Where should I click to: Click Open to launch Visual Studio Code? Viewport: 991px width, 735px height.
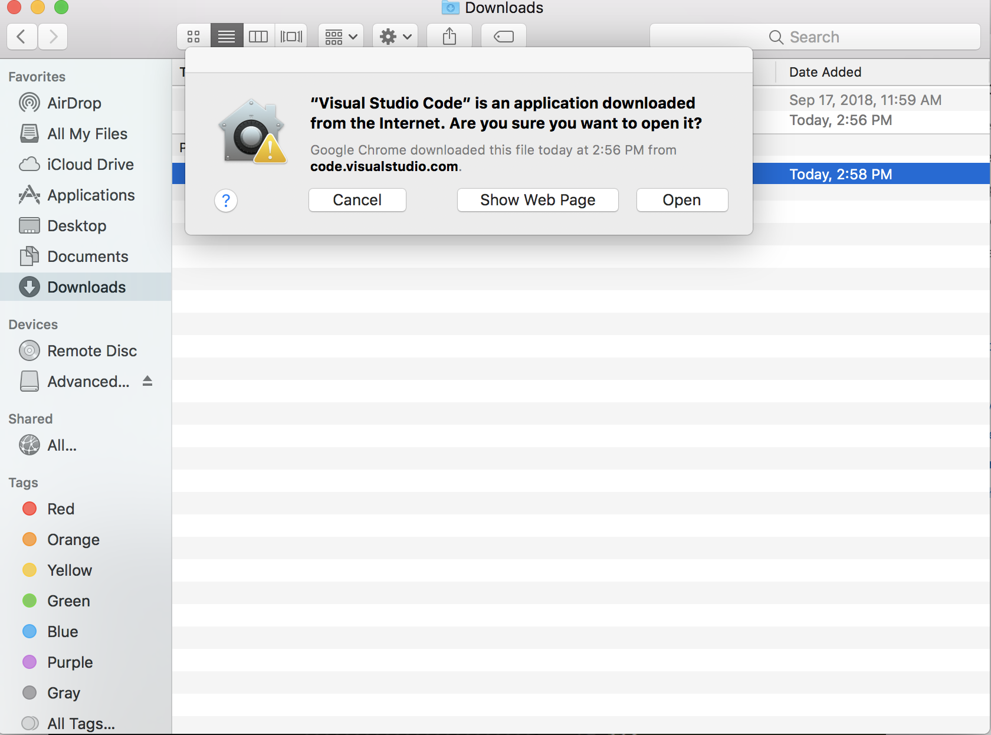(682, 200)
